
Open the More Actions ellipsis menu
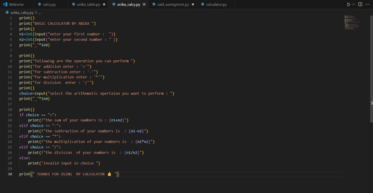[367, 4]
